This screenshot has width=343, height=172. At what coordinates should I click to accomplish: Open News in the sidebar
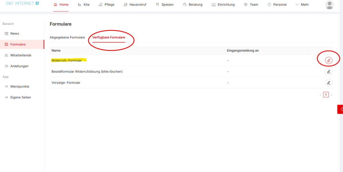[x=12, y=34]
